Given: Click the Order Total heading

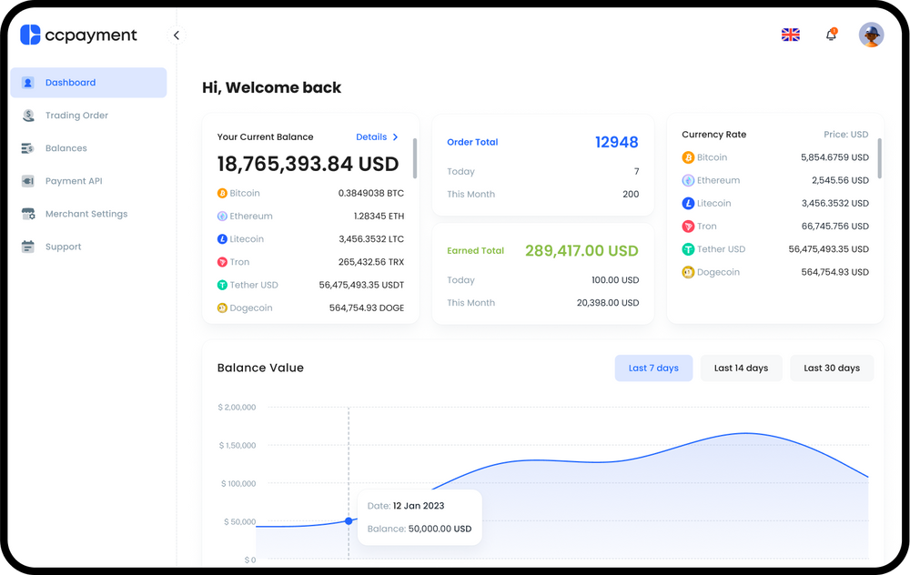Looking at the screenshot, I should coord(472,142).
